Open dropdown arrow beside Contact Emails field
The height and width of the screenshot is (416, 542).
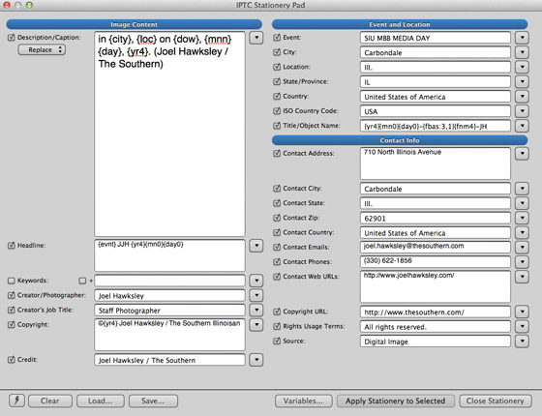click(x=522, y=247)
